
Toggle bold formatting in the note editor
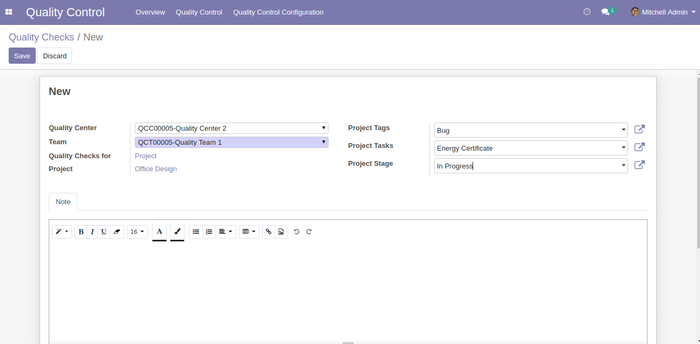coord(81,232)
